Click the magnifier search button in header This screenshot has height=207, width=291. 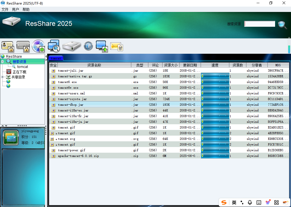282,24
